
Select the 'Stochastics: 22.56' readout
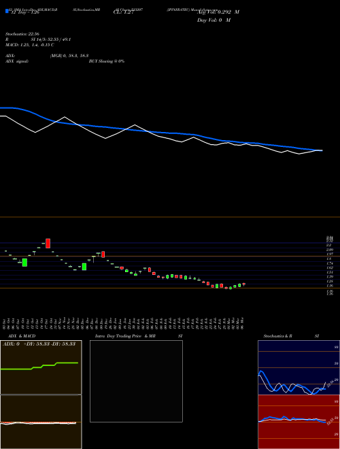[x=22, y=34]
